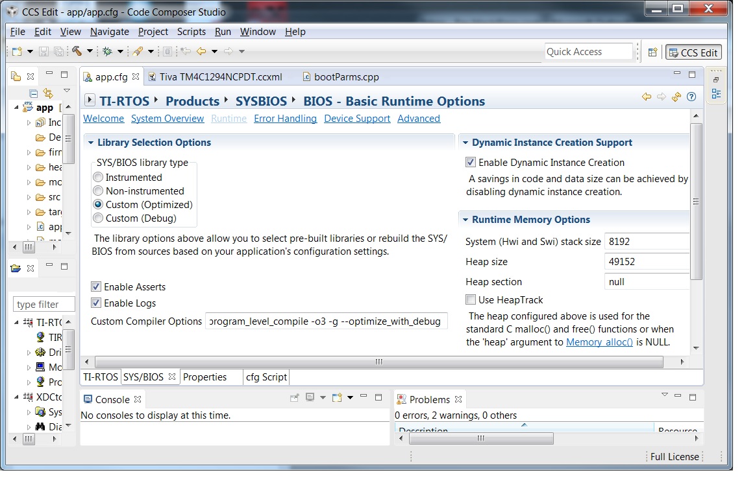The width and height of the screenshot is (744, 477).
Task: Open the Project menu
Action: [153, 32]
